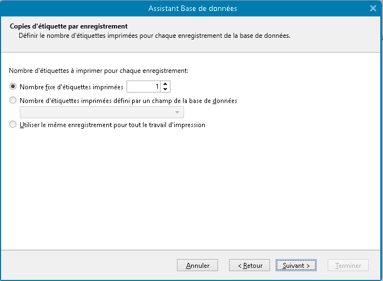Click the 'Nombre fixe d'étiquettes imprimées' label
Screen dimensions: 383x281
(71, 87)
